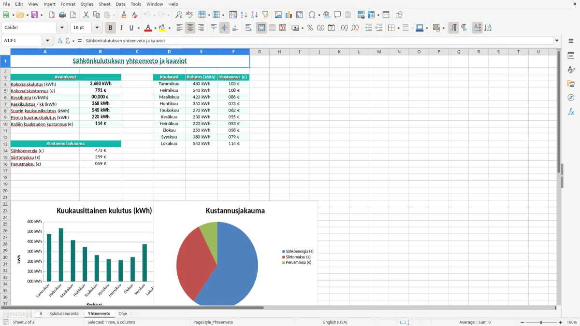This screenshot has width=580, height=326.
Task: Apply yellow Background Color swatch
Action: pos(162,28)
